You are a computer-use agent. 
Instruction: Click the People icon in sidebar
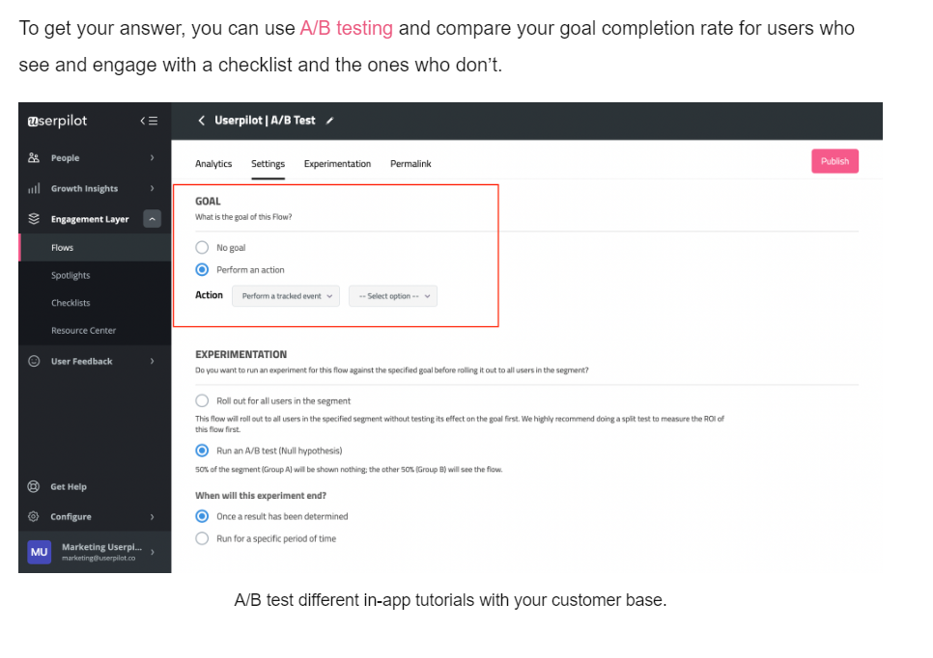pos(34,157)
